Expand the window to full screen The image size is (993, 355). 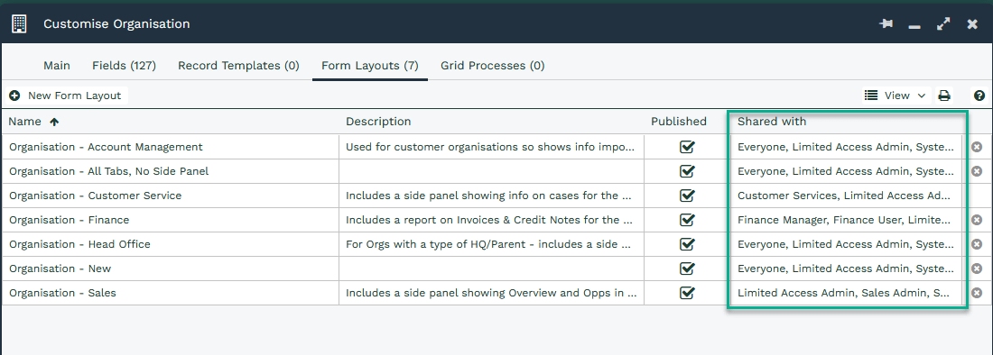(x=943, y=24)
